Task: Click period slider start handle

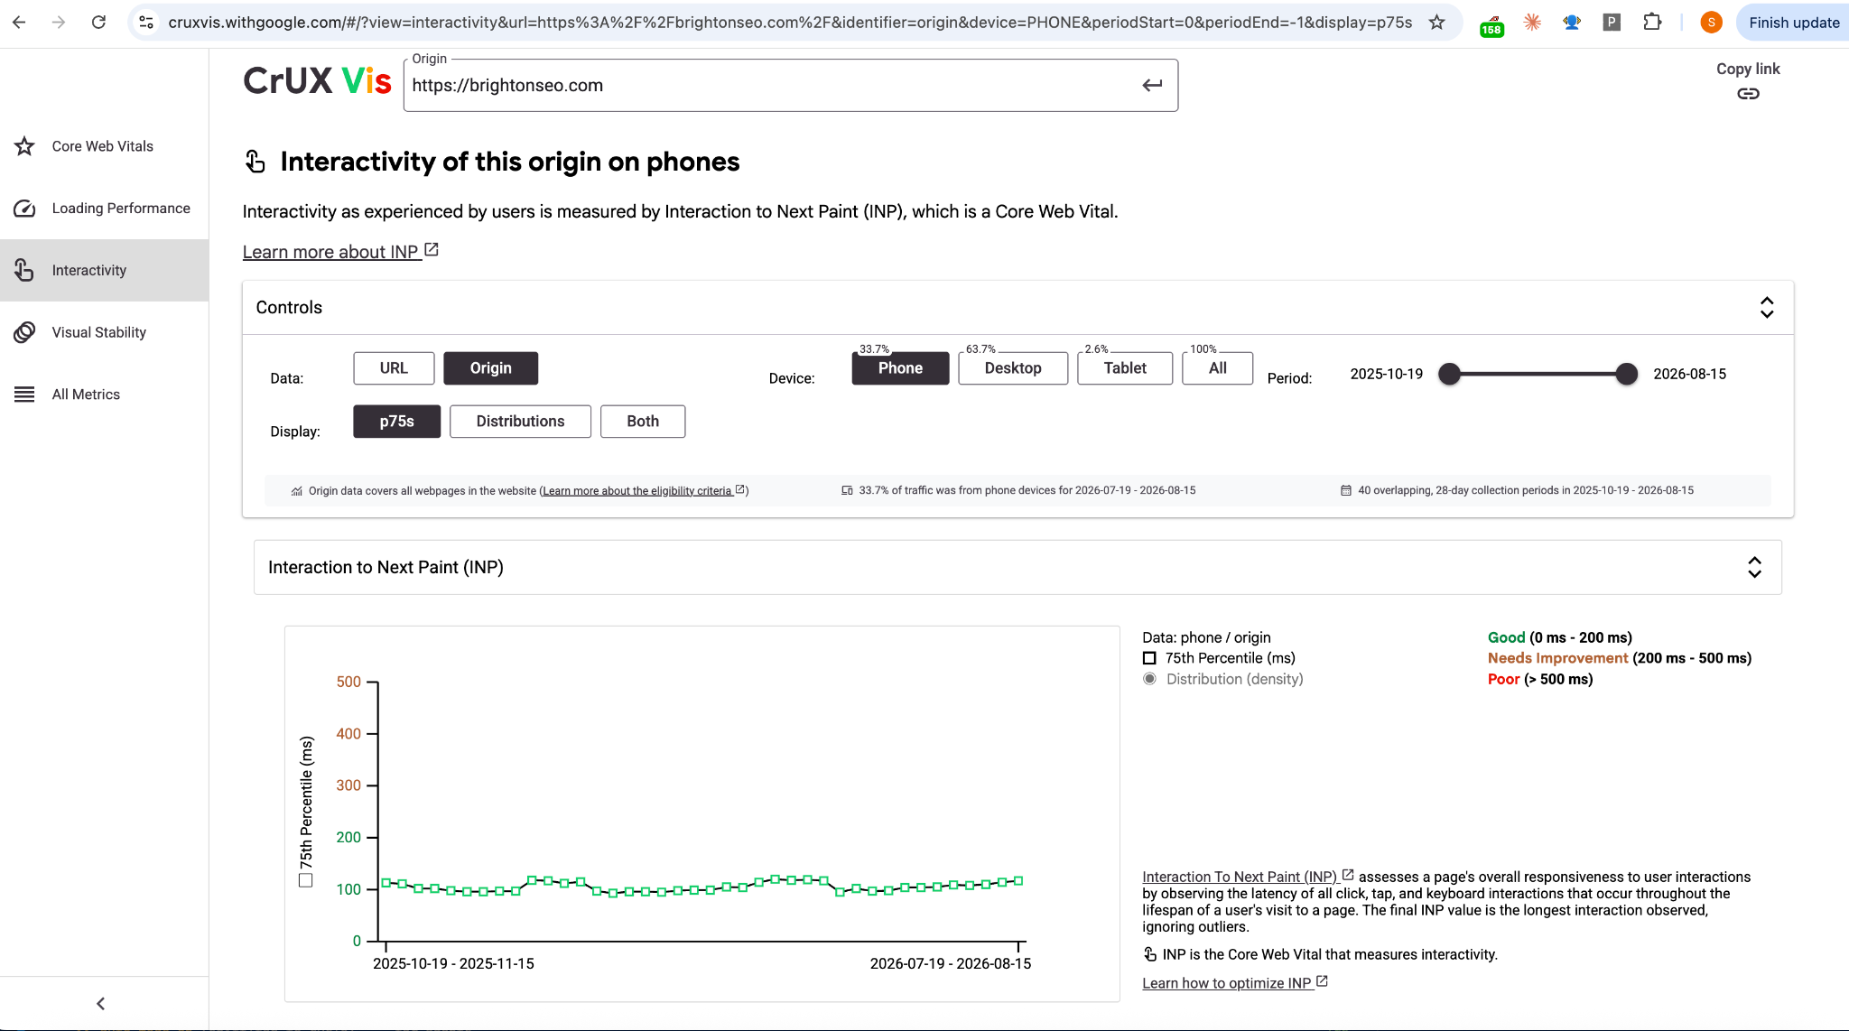Action: [1449, 374]
